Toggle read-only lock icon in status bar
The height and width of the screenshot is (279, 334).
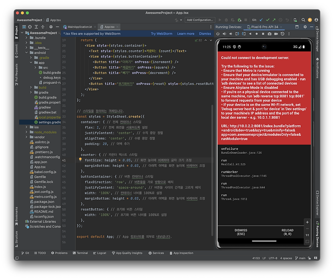(309, 258)
